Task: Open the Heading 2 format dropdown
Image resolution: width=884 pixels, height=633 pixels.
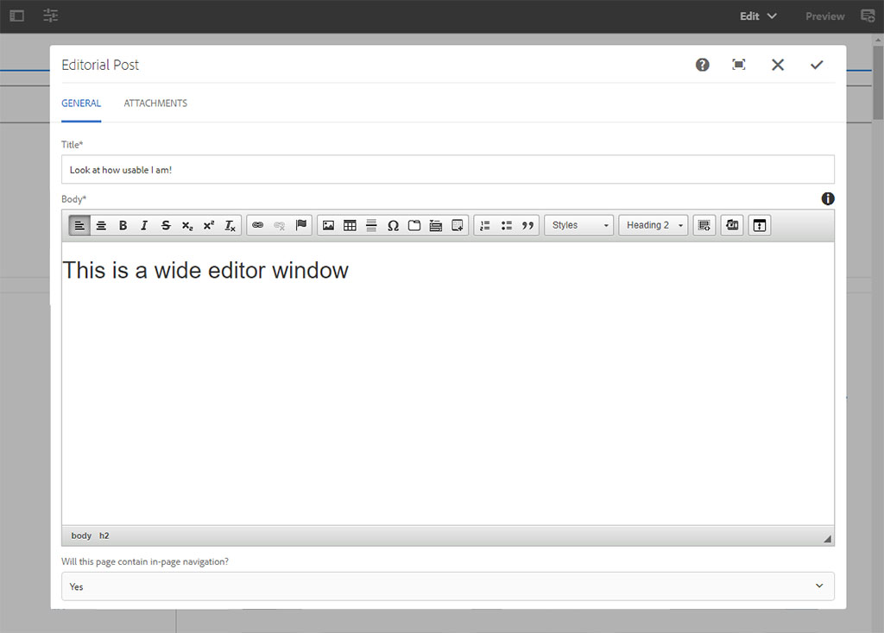Action: pos(654,225)
